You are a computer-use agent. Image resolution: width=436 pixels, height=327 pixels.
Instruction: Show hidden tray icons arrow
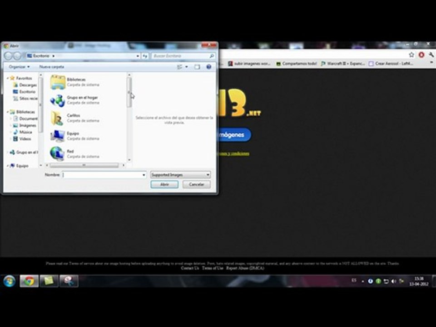click(x=362, y=282)
